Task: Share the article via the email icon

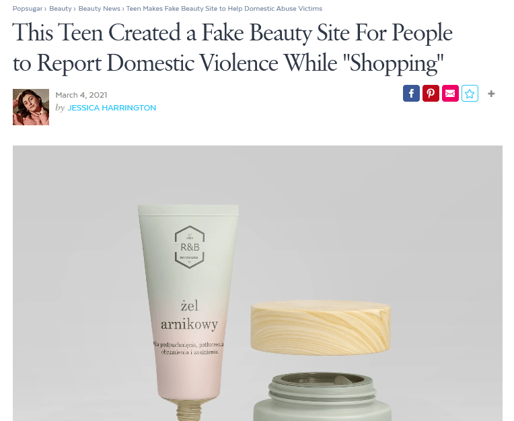Action: tap(450, 94)
